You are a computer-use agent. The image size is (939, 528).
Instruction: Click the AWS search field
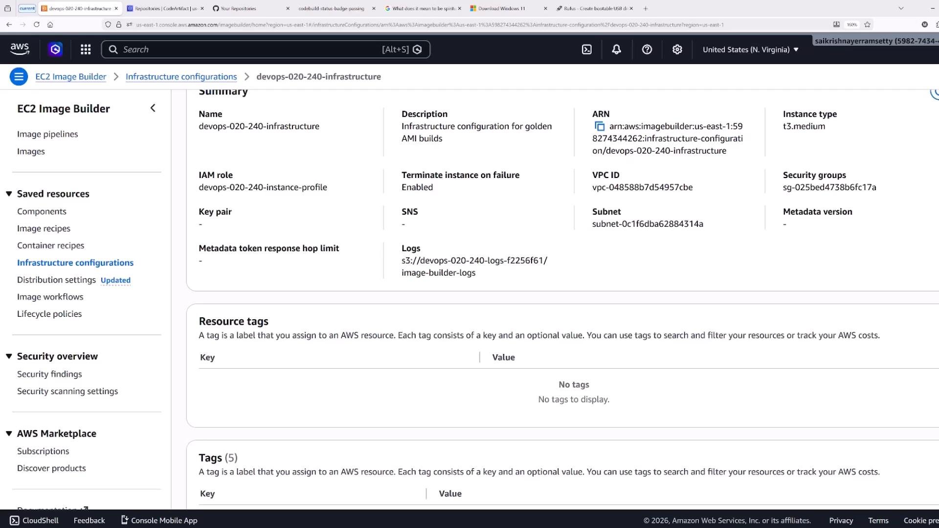(266, 49)
